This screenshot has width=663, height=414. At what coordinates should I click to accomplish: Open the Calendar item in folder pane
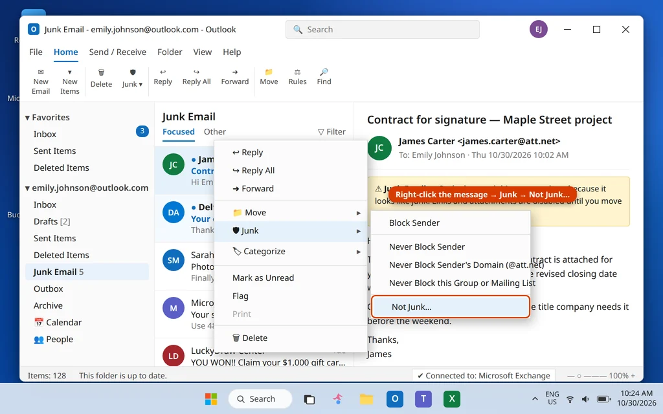click(87, 322)
